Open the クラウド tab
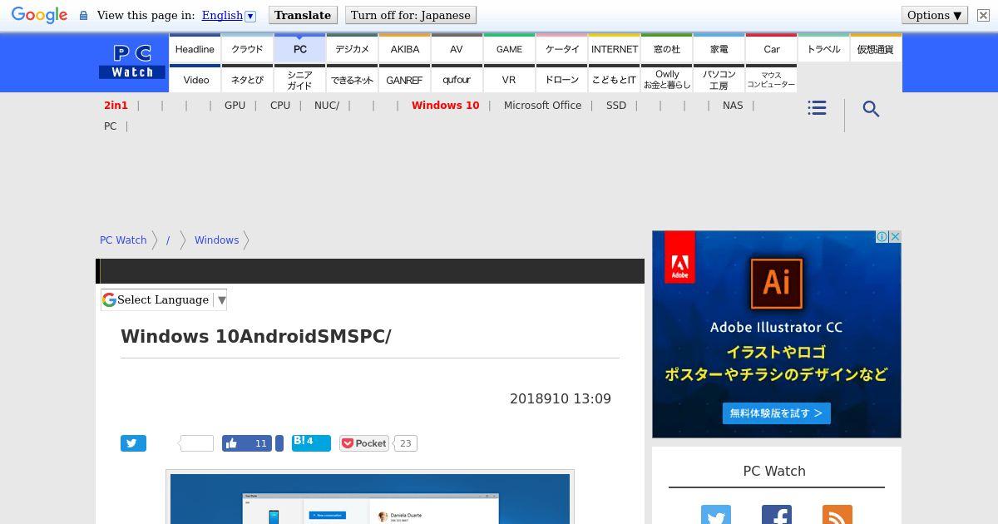This screenshot has height=524, width=998. pos(247,49)
